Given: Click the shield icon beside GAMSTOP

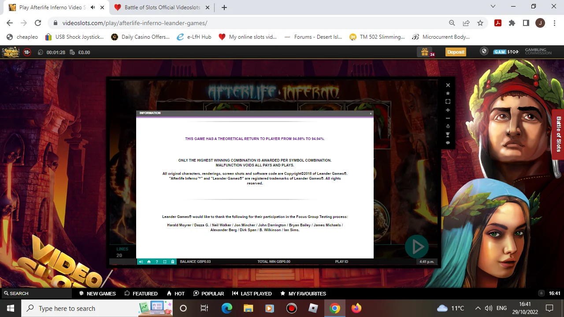Looking at the screenshot, I should coord(484,52).
